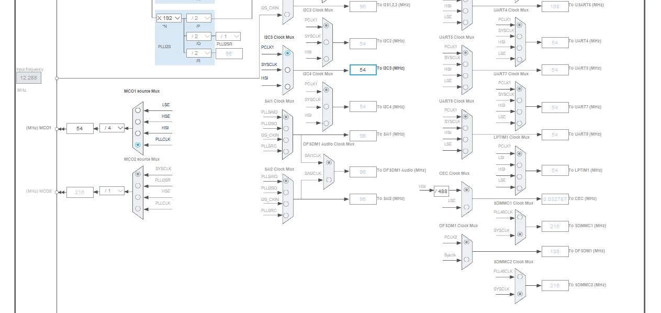Image resolution: width=661 pixels, height=313 pixels.
Task: Select SYSCLK in I2C3 Clock Mux
Action: [x=287, y=70]
